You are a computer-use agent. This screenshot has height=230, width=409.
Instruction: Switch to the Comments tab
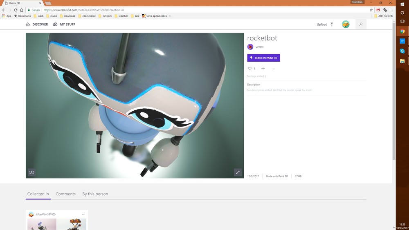click(x=65, y=194)
